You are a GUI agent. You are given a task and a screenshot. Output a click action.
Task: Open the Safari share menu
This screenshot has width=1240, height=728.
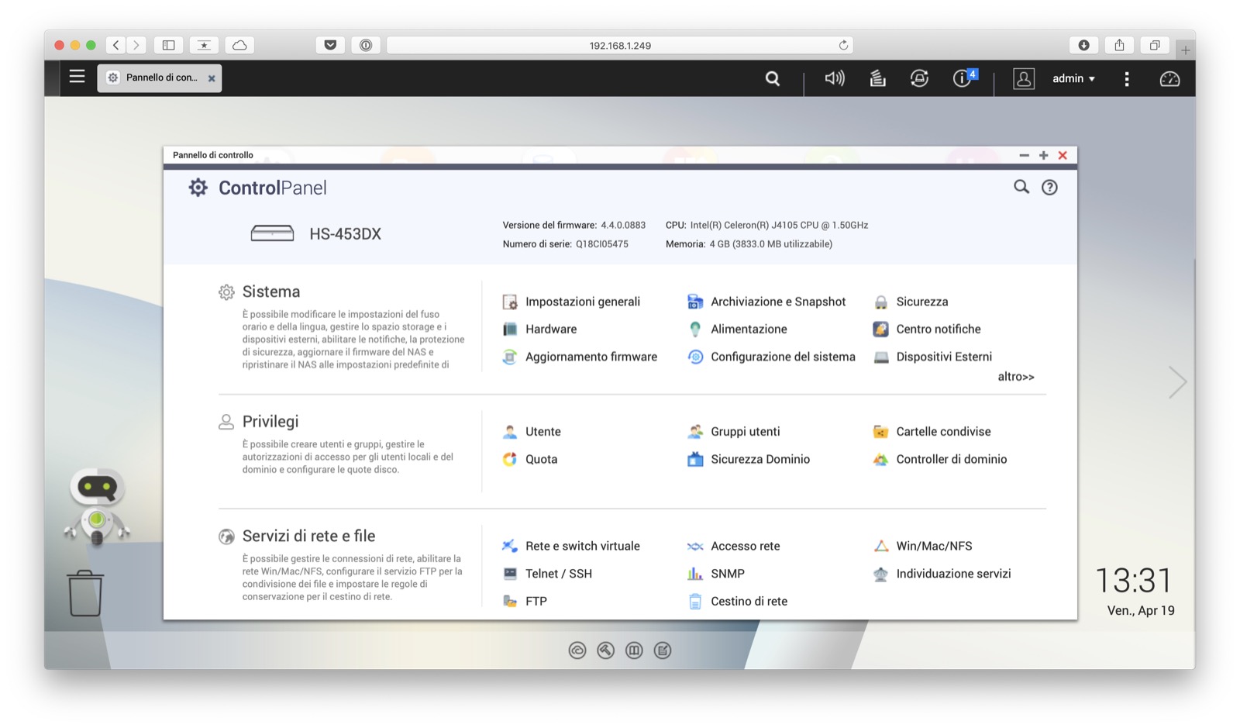(1119, 45)
